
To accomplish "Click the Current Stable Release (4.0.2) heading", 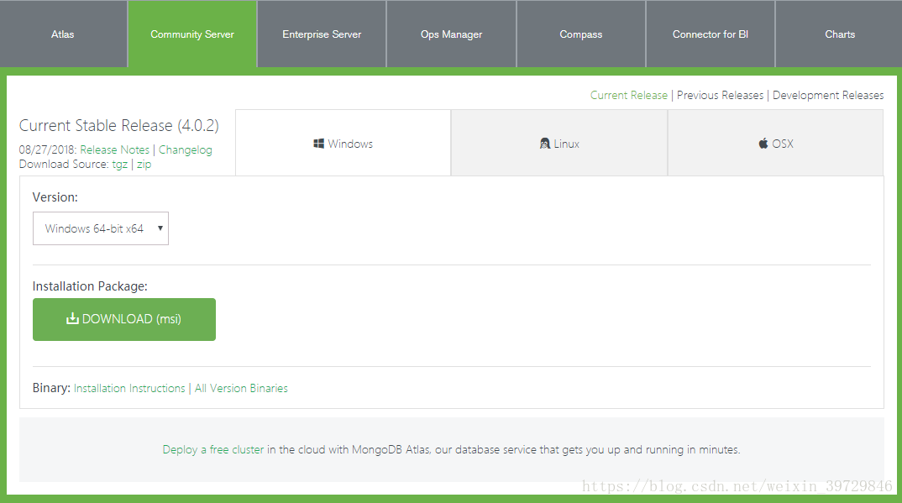I will click(119, 125).
